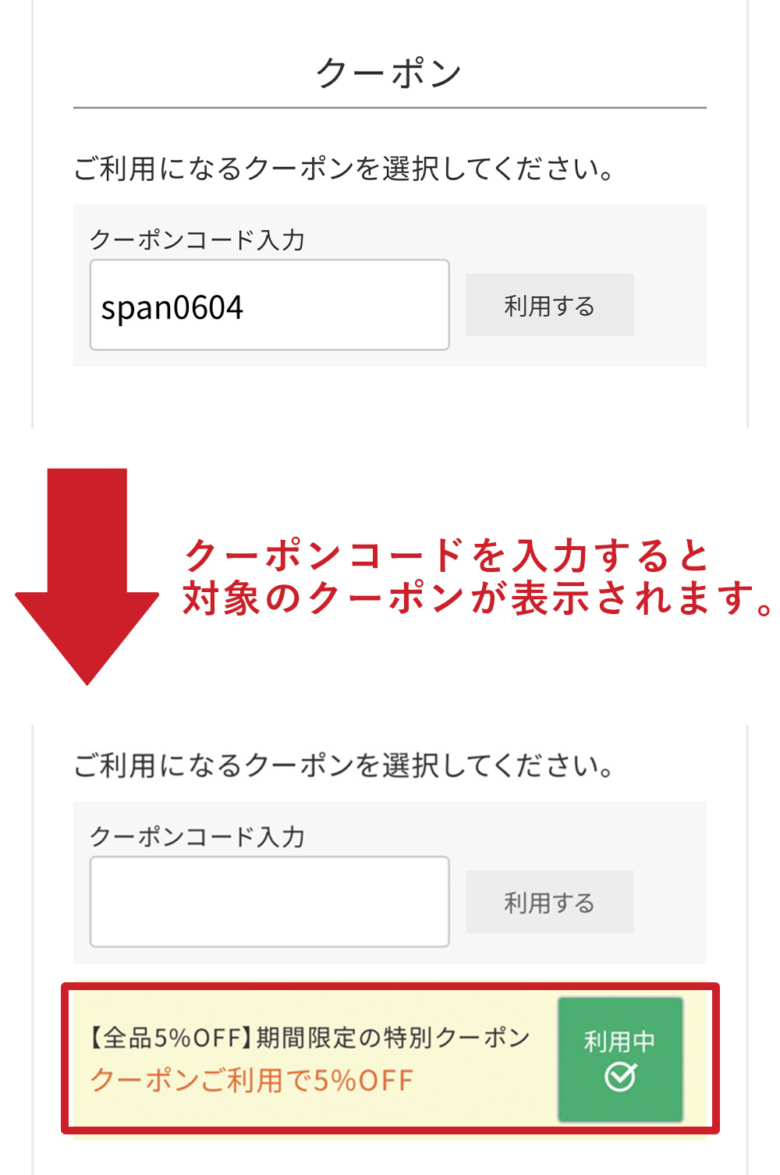Select the 【全品5%OFF】期間限定の特別クーポン title
Screen dimensions: 780x1175
click(309, 1038)
